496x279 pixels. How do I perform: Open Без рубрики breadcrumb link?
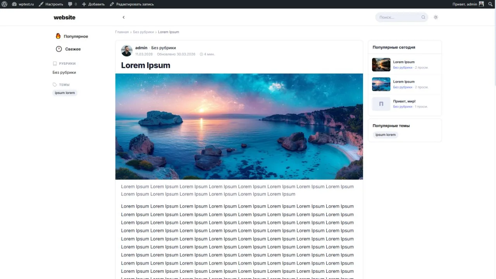point(143,32)
